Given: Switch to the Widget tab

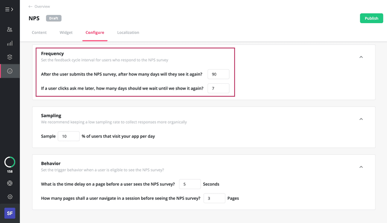Looking at the screenshot, I should [x=66, y=32].
